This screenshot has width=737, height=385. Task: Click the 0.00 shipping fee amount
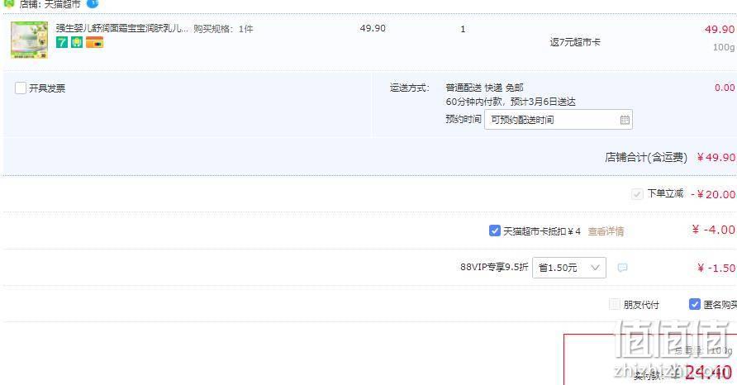(725, 88)
